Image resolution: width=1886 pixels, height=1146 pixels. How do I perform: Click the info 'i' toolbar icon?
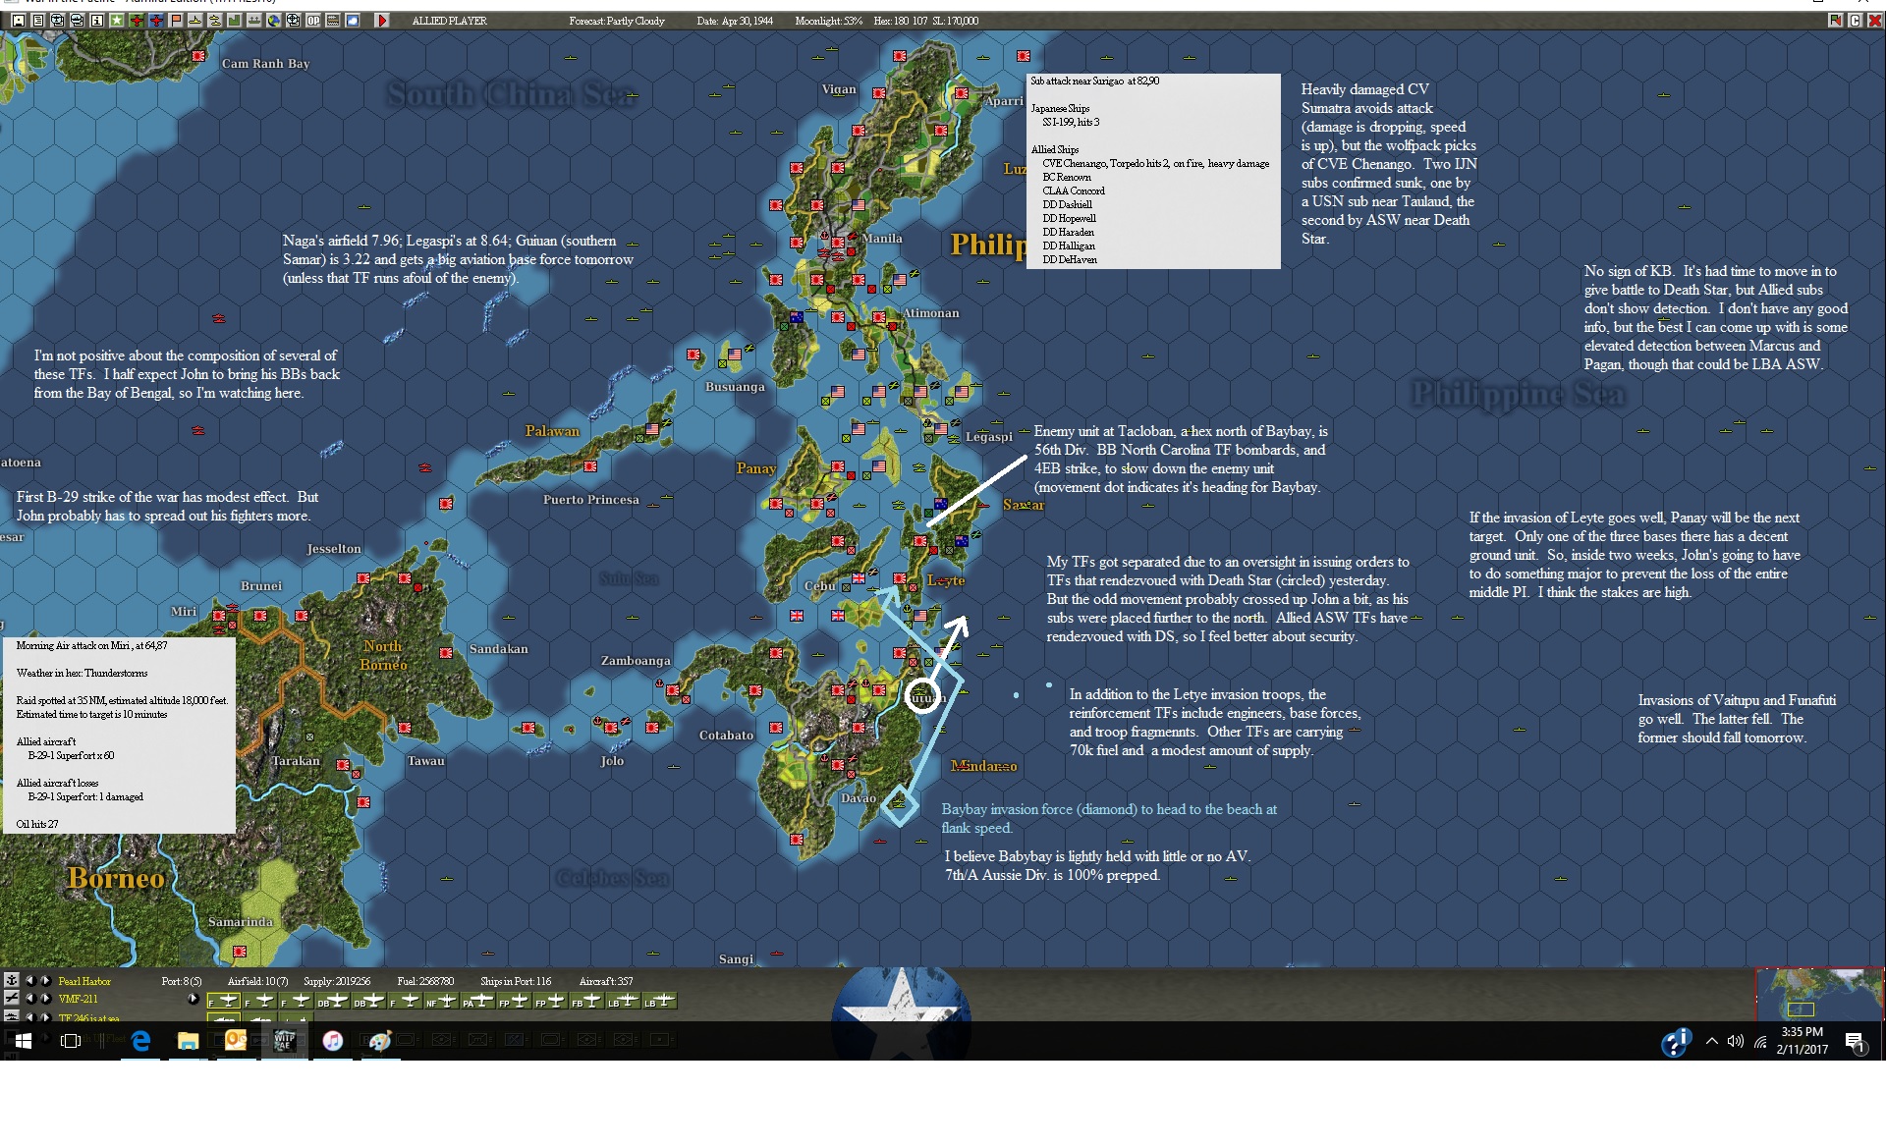97,20
